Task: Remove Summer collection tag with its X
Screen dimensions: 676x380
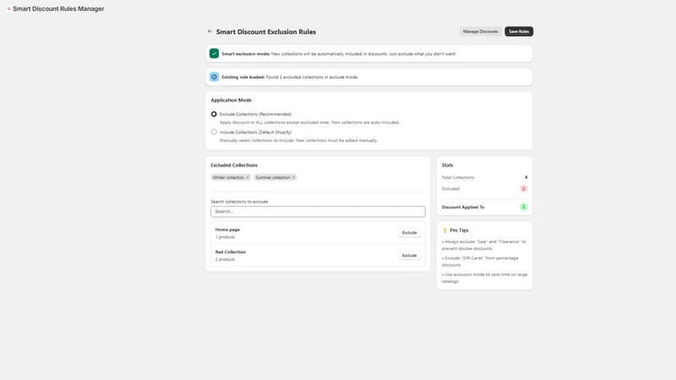Action: [x=293, y=177]
